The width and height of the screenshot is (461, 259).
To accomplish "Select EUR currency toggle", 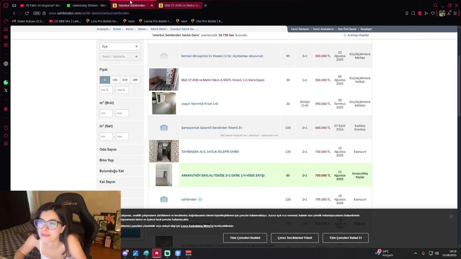I will click(x=125, y=80).
